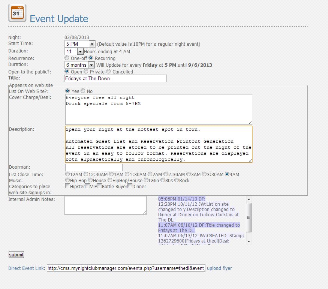Viewport: 328px width, 289px height.
Task: Click the admin notes log scroll-down arrow
Action: pyautogui.click(x=249, y=241)
